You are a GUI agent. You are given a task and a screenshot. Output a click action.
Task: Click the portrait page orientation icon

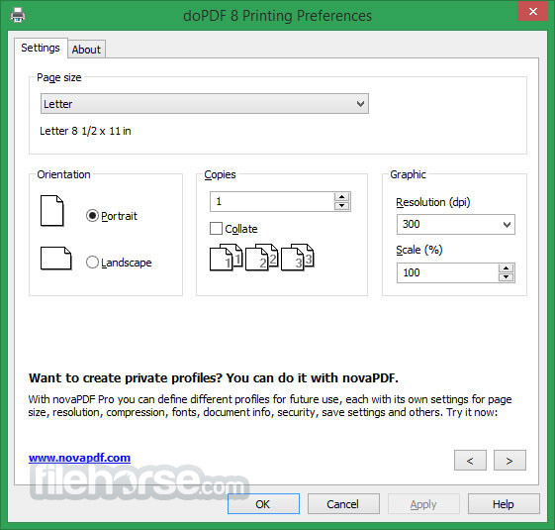click(x=52, y=211)
